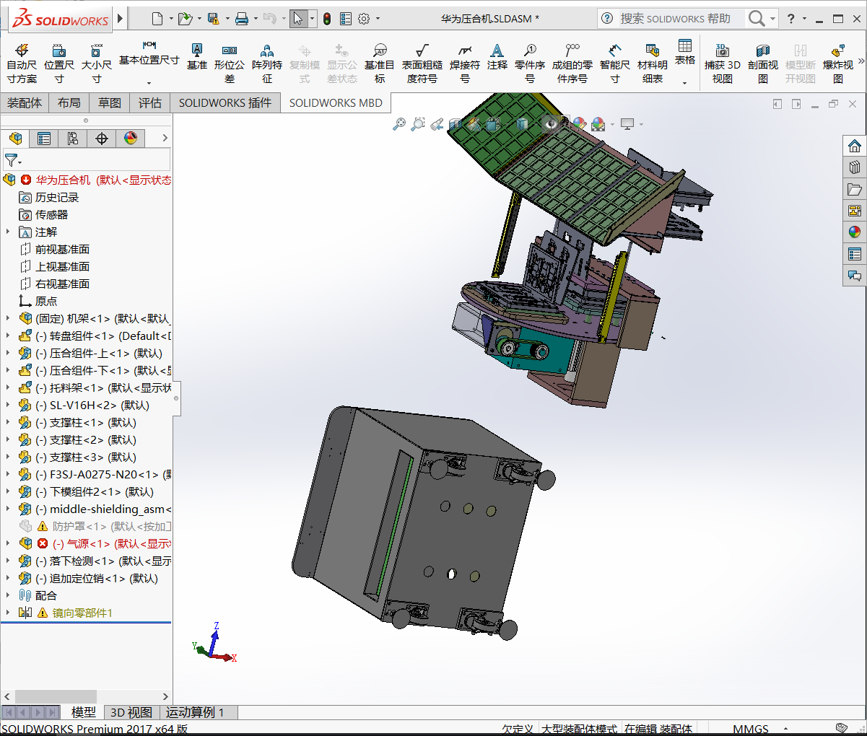Expand the 机架<1> tree node
This screenshot has height=736, width=867.
click(x=9, y=318)
